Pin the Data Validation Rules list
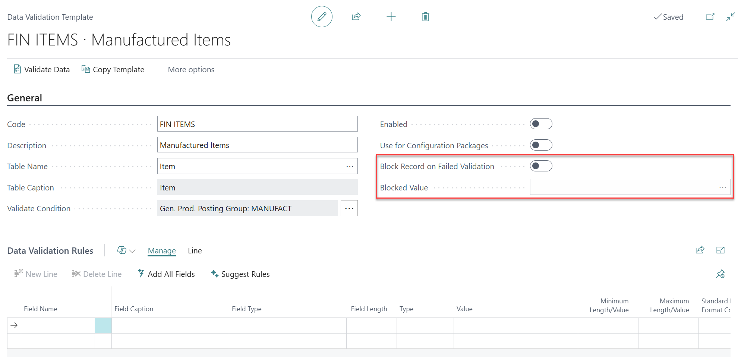 720,274
